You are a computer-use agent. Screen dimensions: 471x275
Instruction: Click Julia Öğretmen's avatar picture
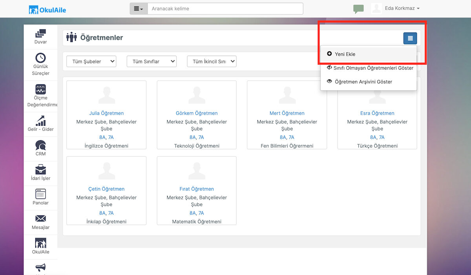pos(106,95)
